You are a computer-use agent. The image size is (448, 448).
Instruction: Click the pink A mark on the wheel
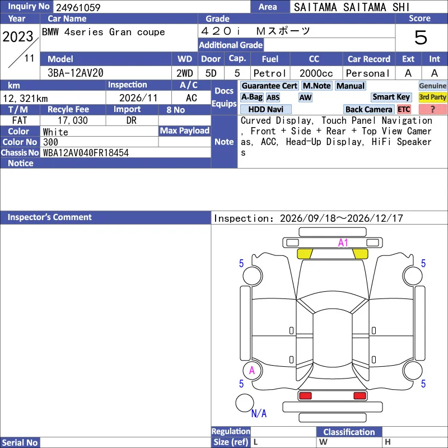[x=251, y=370]
